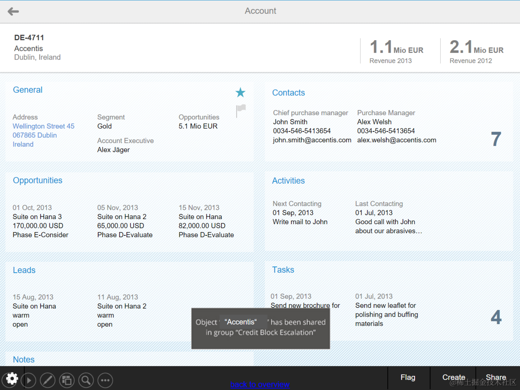Click the tasks count 4
520x390 pixels.
(x=496, y=318)
